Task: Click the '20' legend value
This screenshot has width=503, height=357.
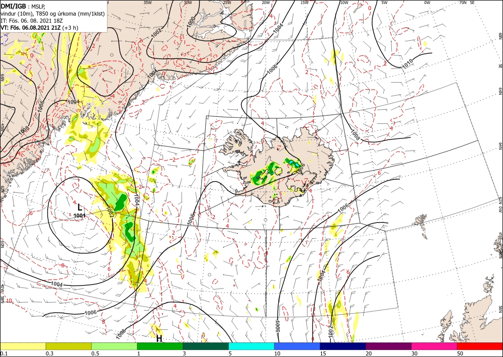Action: [369, 353]
